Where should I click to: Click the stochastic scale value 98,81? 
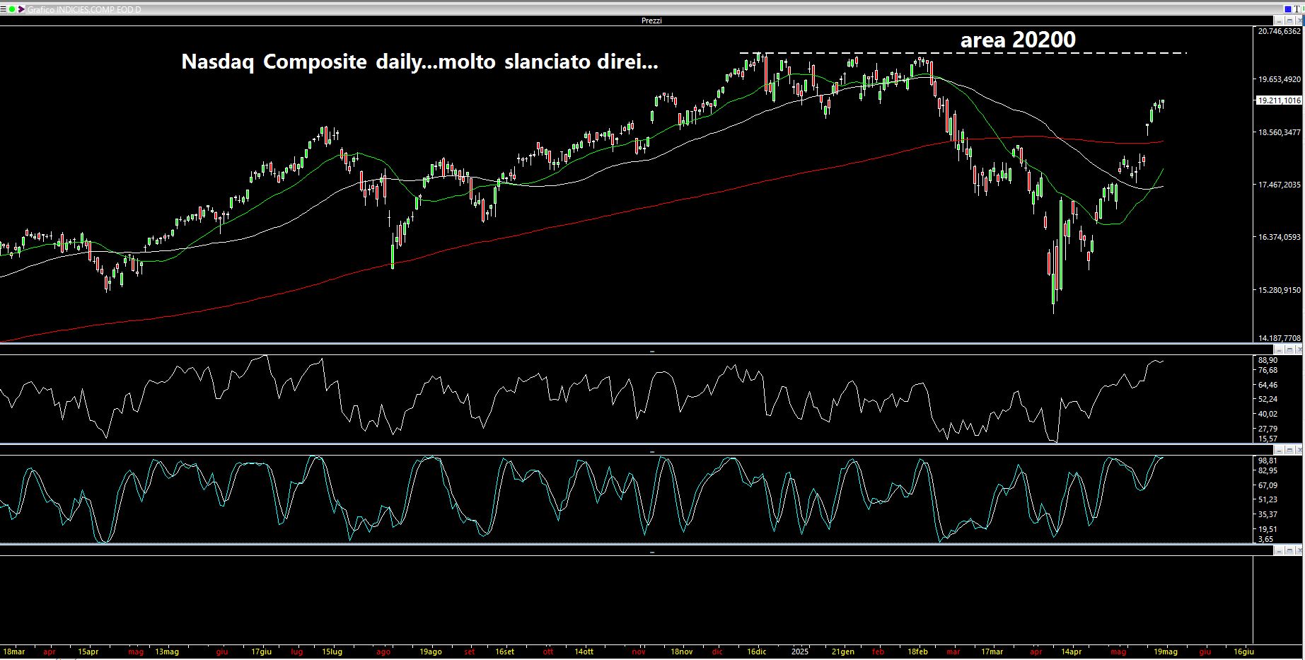[x=1268, y=461]
